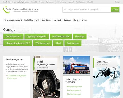Click the Flypassagerrettigheder shortcut button
Screen dimensions: 123x98
37,36
